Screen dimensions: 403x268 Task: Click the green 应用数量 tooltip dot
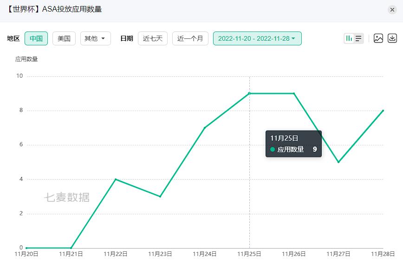273,150
